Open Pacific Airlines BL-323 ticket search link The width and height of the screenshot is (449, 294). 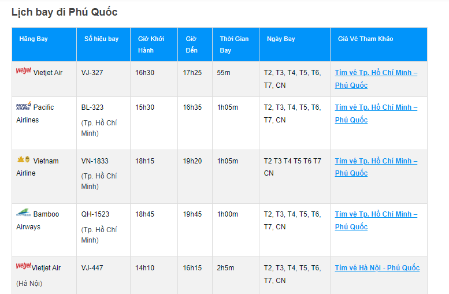click(x=376, y=113)
